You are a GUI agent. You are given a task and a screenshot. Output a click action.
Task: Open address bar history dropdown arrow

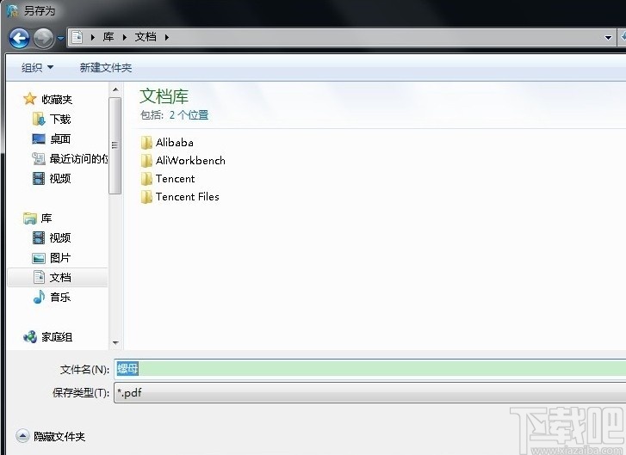click(608, 38)
